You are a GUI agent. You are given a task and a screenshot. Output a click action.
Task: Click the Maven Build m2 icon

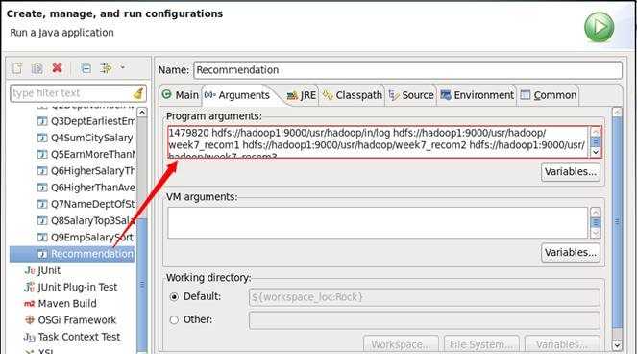29,304
